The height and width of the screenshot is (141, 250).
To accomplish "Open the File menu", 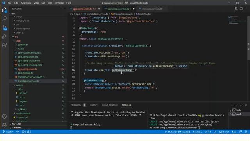I will 9,3.
